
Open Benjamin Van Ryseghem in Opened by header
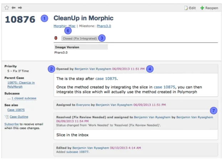[93, 69]
